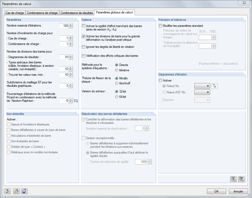252x198 pixels.
Task: Click instability tolerance input field
Action: pos(205,46)
